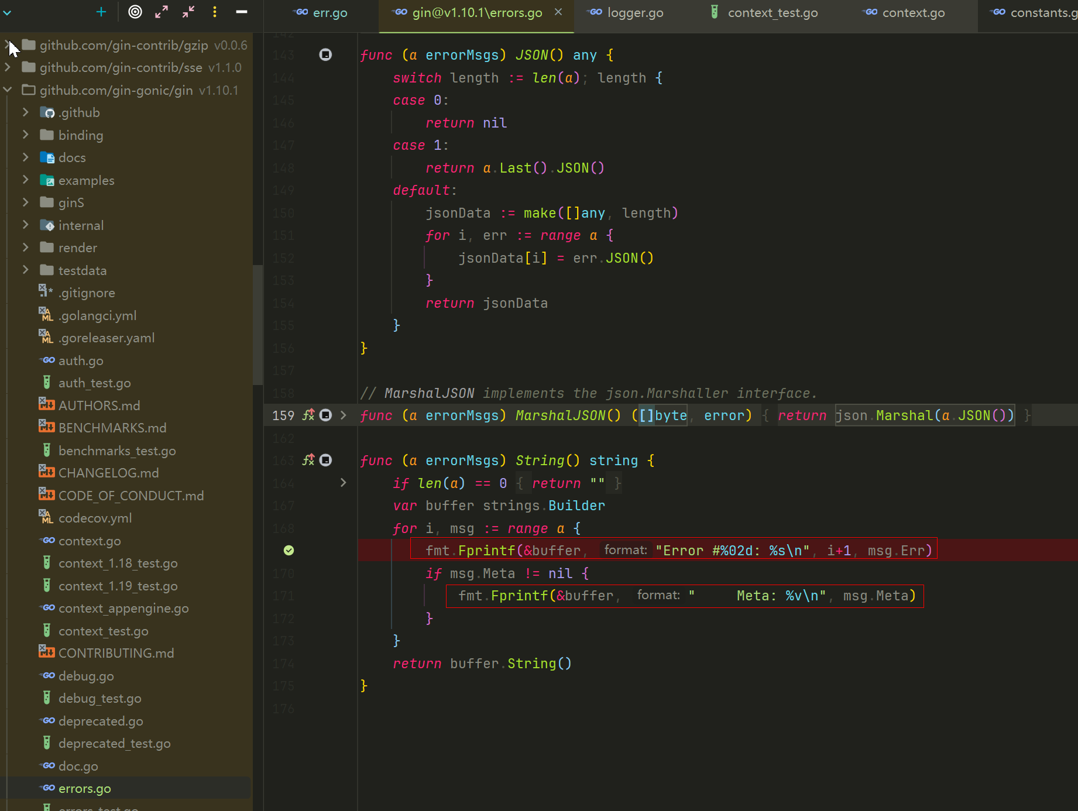Click the "return jsonData" statement

click(x=486, y=303)
